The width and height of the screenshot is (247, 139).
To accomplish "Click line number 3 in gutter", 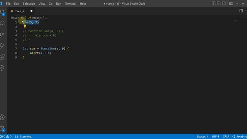I will click(x=16, y=31).
